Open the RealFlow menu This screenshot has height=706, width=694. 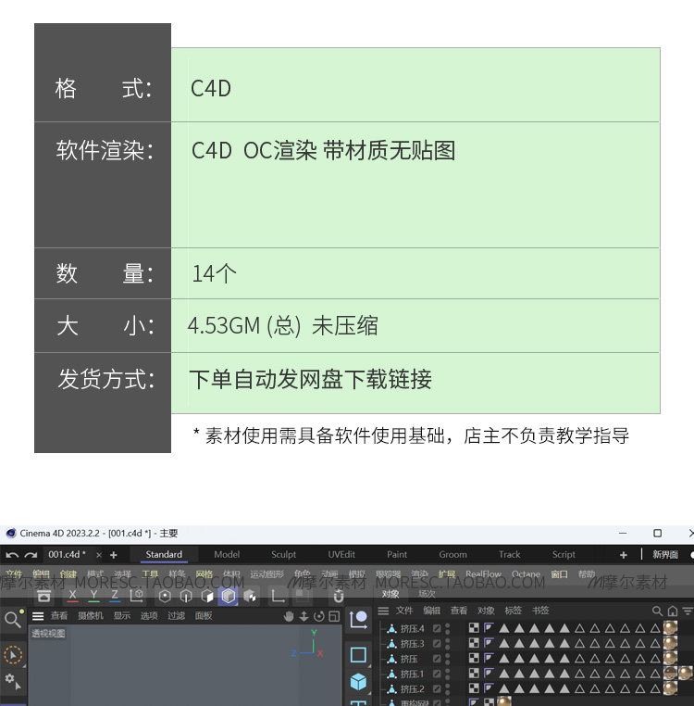tap(484, 574)
